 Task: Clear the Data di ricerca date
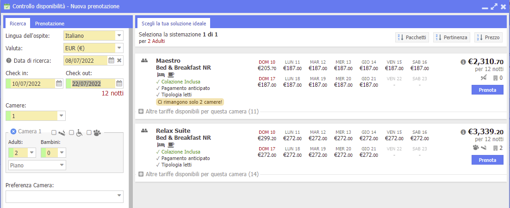tap(119, 60)
